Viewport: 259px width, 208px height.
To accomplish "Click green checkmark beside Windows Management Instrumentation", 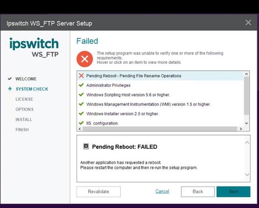I will [81, 104].
